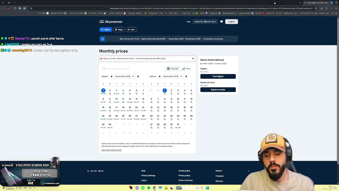339x191 pixels.
Task: Open footer Privacy Settings link
Action: click(148, 176)
